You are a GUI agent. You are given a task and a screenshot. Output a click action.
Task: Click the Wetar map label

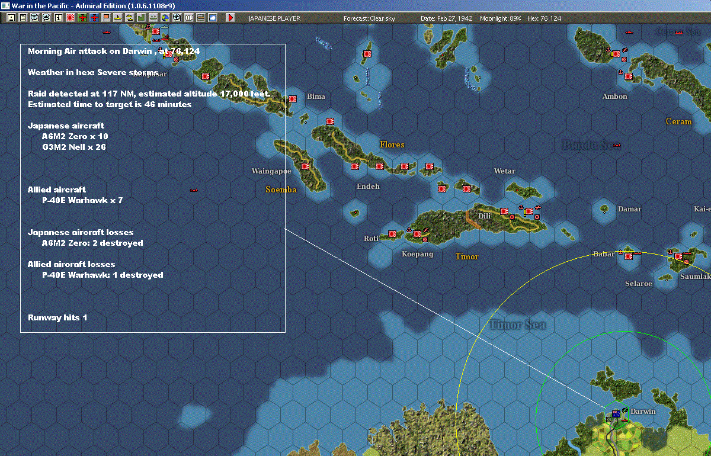tap(505, 171)
